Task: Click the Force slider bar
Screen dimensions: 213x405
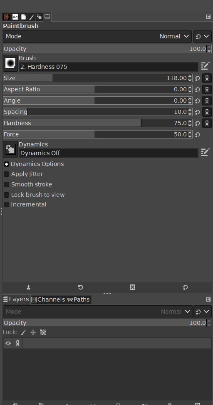Action: [98, 134]
